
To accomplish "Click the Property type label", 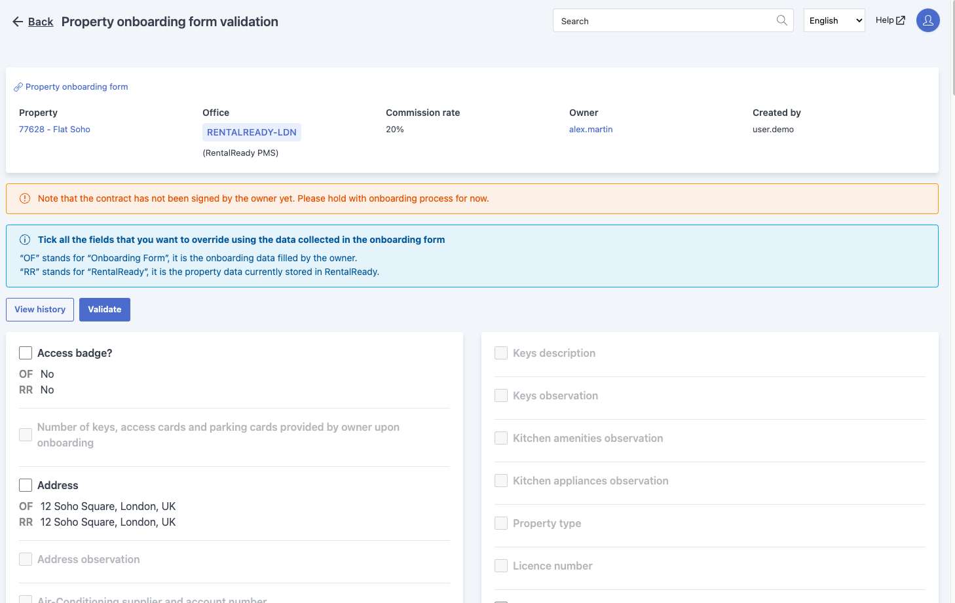I will [547, 523].
